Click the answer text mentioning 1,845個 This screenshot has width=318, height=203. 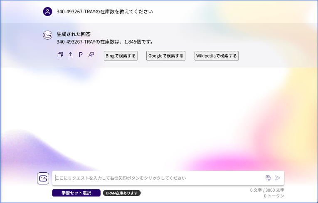point(105,42)
